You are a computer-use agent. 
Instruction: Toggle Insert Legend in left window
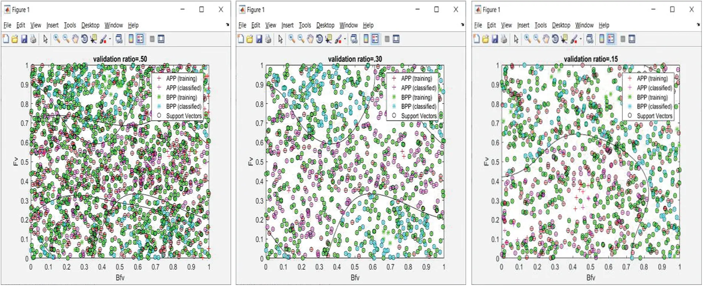tap(140, 39)
